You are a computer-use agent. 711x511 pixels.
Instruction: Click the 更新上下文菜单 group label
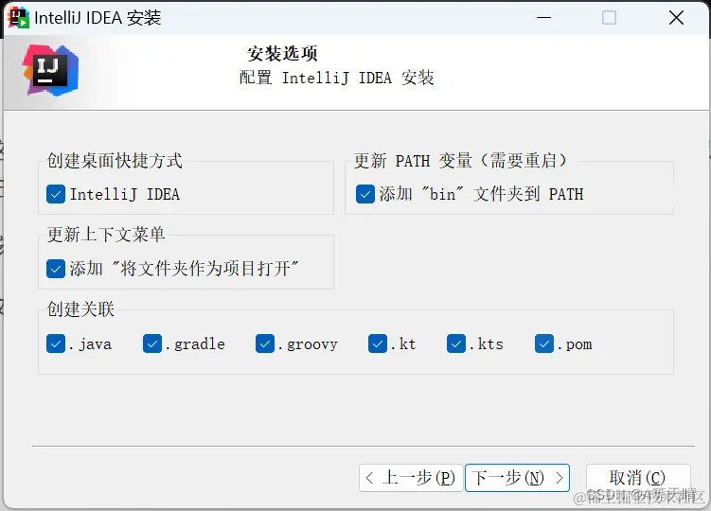(x=106, y=235)
